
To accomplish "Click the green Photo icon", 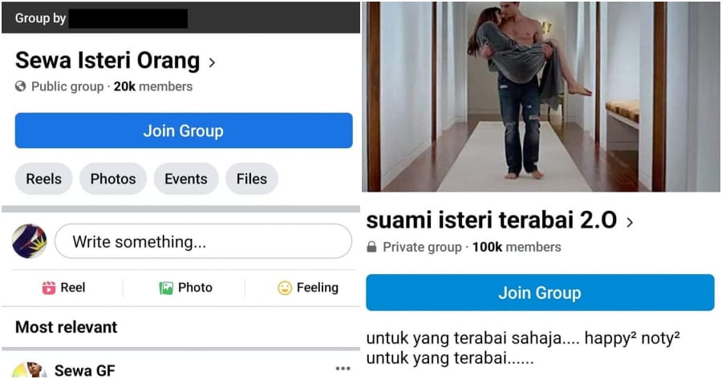I will coord(166,288).
